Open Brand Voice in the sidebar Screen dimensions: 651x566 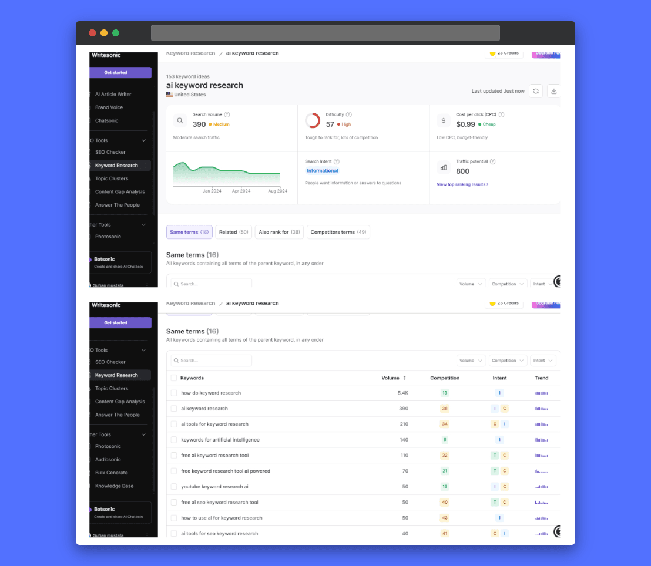click(109, 107)
